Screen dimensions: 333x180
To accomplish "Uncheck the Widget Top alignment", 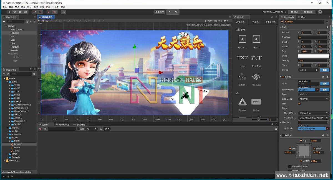I will coord(301,141).
